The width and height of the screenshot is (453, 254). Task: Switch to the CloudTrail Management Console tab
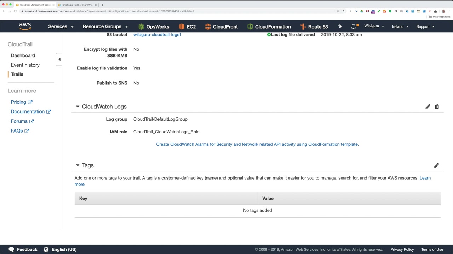(35, 5)
